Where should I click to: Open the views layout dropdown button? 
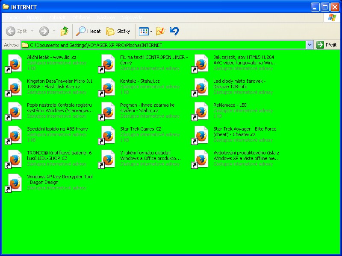[145, 31]
